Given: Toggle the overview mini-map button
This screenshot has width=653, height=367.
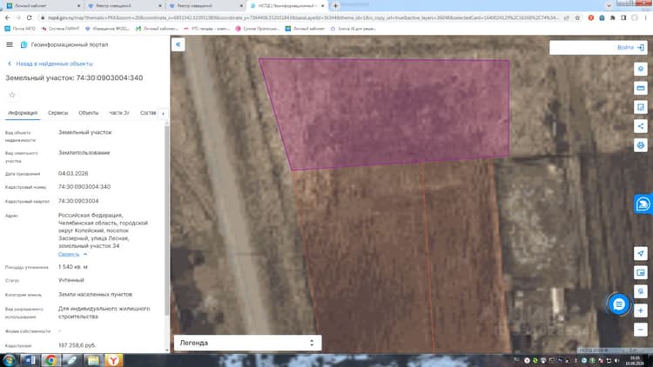Looking at the screenshot, I should coord(641,272).
